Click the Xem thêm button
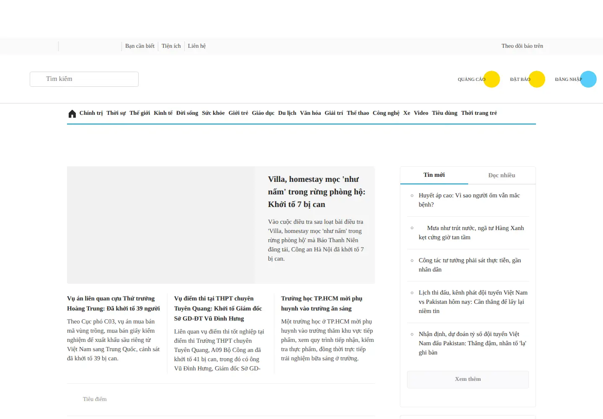Viewport: 603px width, 419px height. pyautogui.click(x=468, y=379)
